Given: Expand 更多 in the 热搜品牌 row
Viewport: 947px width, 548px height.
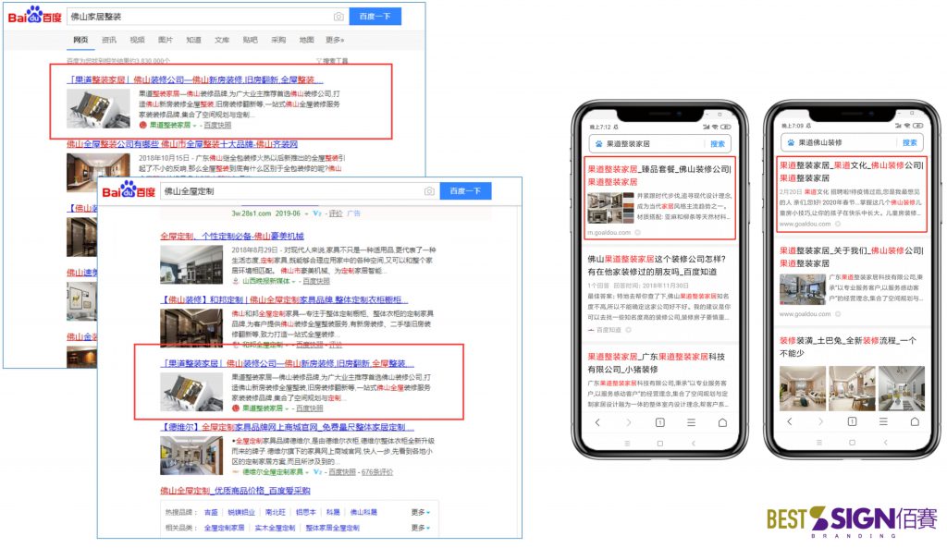Looking at the screenshot, I should click(x=421, y=512).
